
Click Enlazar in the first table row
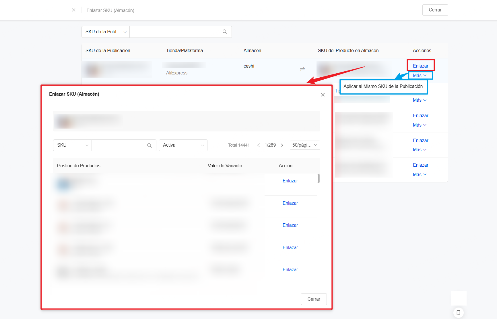click(420, 66)
